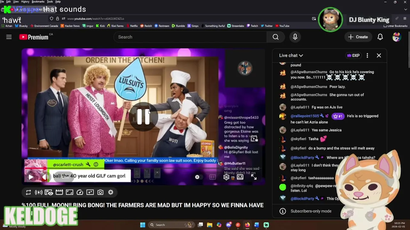Click the 0XP points badge

click(x=353, y=56)
